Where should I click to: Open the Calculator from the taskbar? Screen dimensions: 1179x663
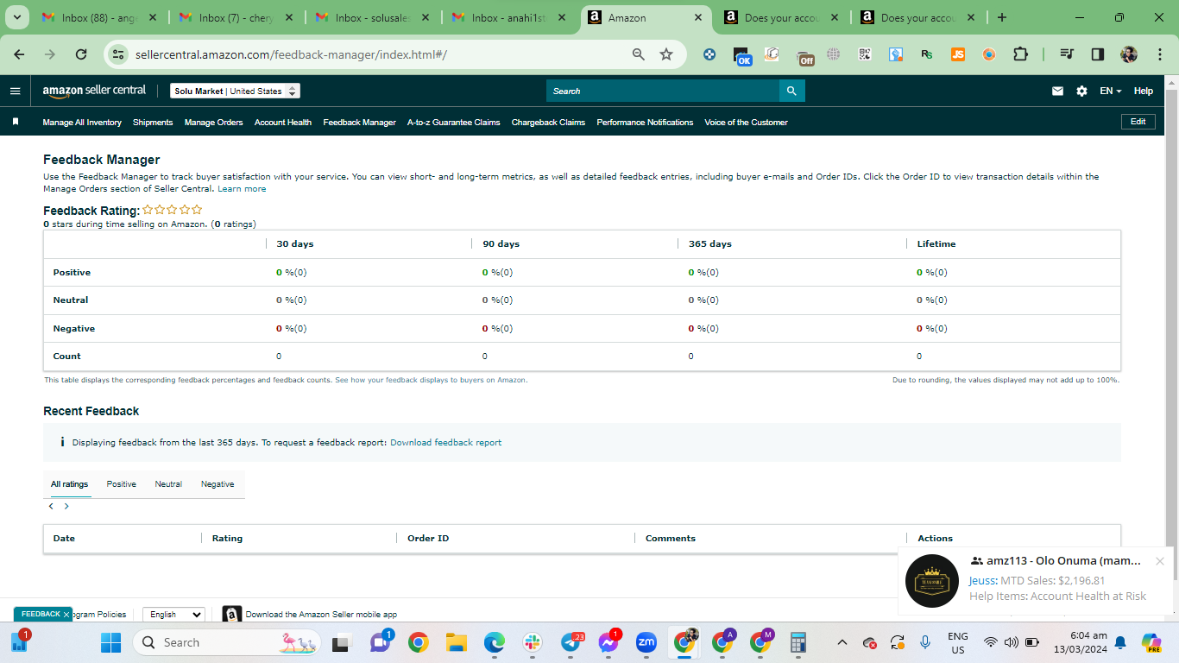798,642
